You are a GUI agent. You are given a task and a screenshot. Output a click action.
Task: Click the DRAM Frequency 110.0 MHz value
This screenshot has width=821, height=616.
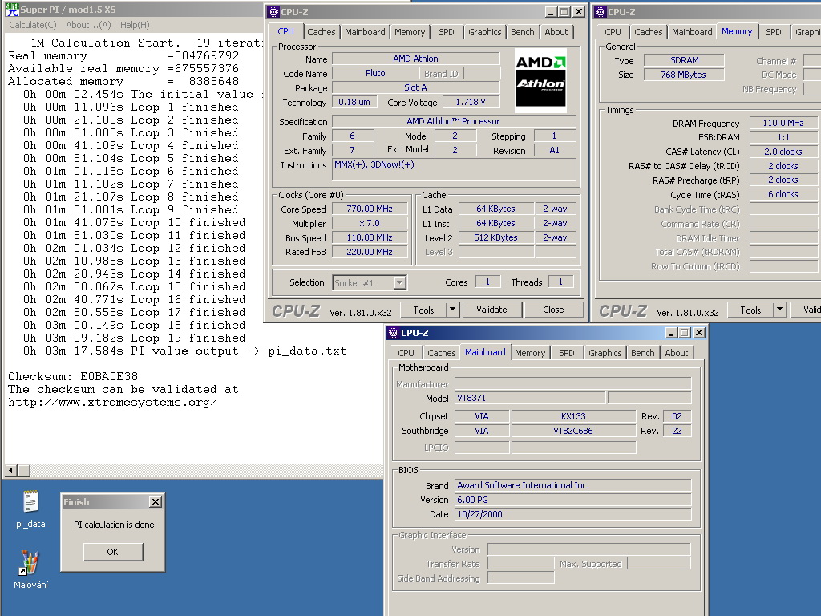point(783,123)
